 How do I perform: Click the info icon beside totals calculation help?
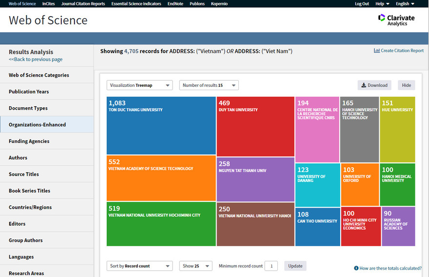click(x=356, y=268)
